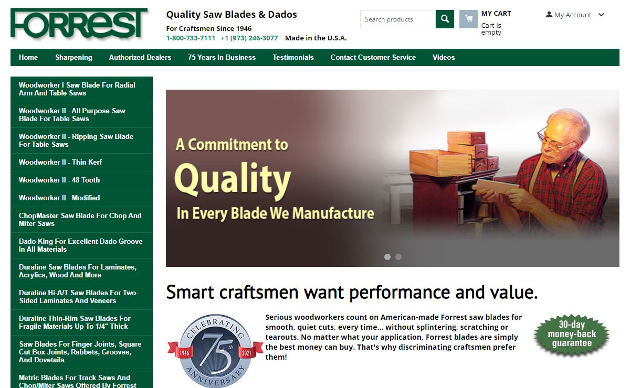Image resolution: width=630 pixels, height=388 pixels.
Task: Go to Authorized Dealers
Action: (140, 57)
